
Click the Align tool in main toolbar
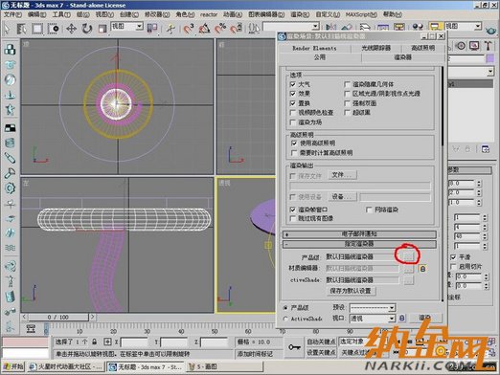[347, 28]
